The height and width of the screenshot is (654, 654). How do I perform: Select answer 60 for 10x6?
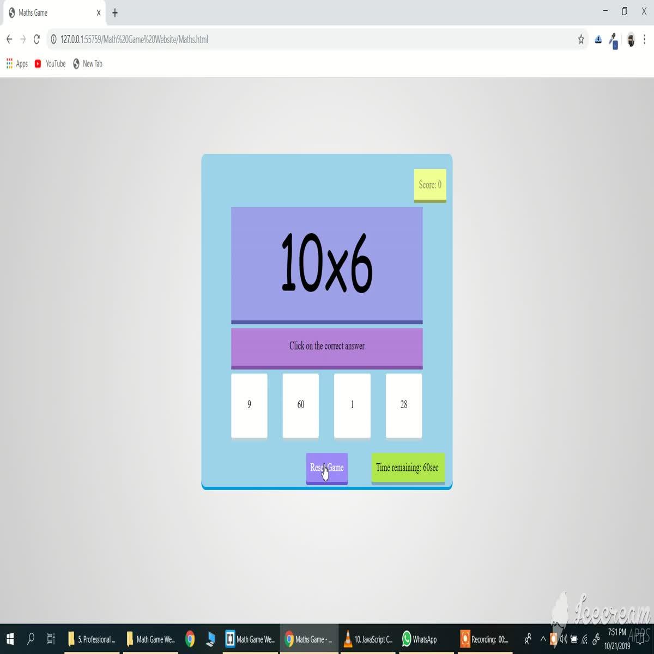(300, 405)
